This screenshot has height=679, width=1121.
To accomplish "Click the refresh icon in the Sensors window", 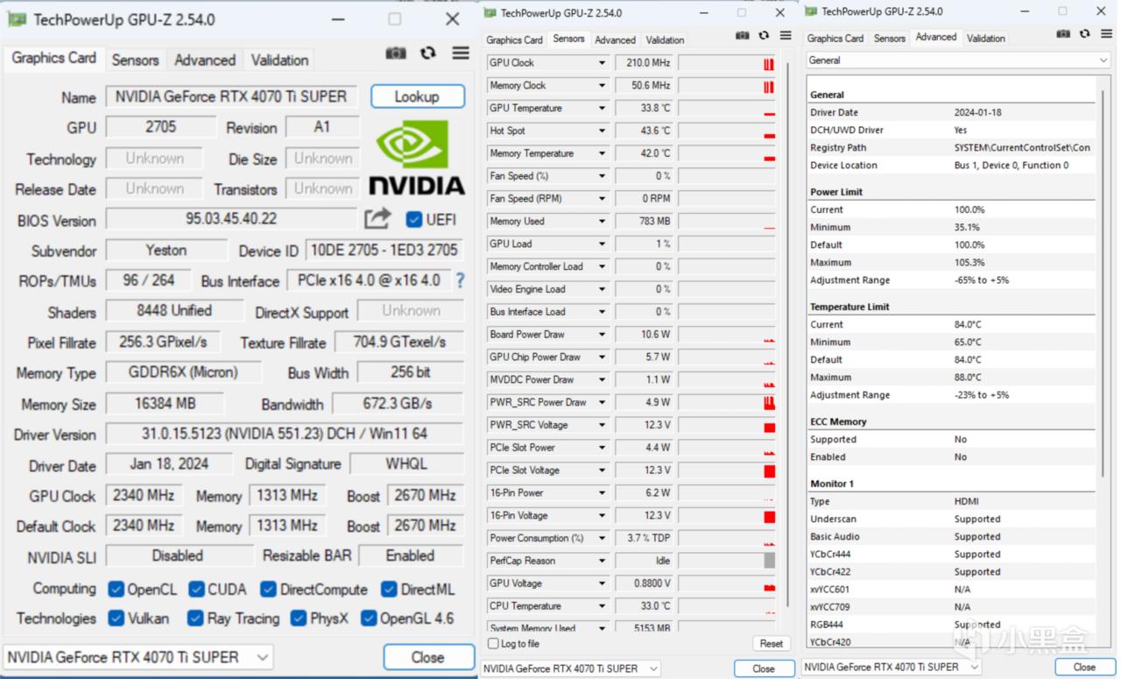I will click(x=764, y=36).
